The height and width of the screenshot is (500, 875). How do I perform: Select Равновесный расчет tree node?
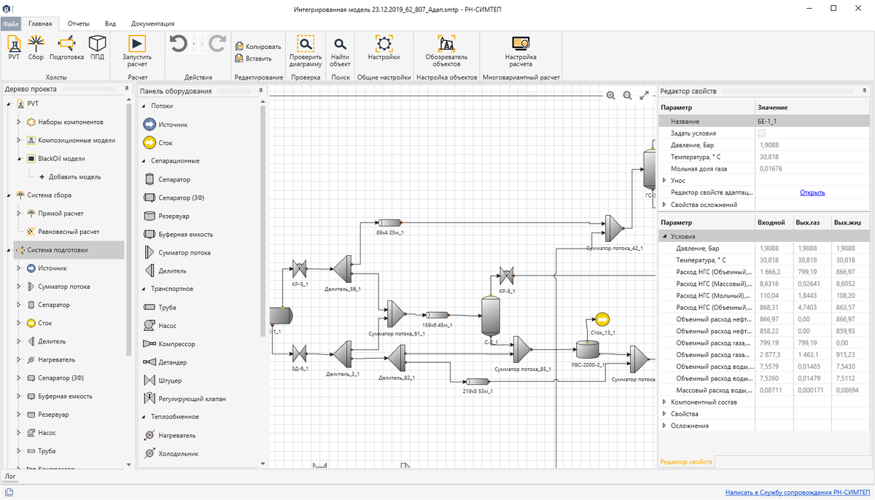[x=69, y=232]
